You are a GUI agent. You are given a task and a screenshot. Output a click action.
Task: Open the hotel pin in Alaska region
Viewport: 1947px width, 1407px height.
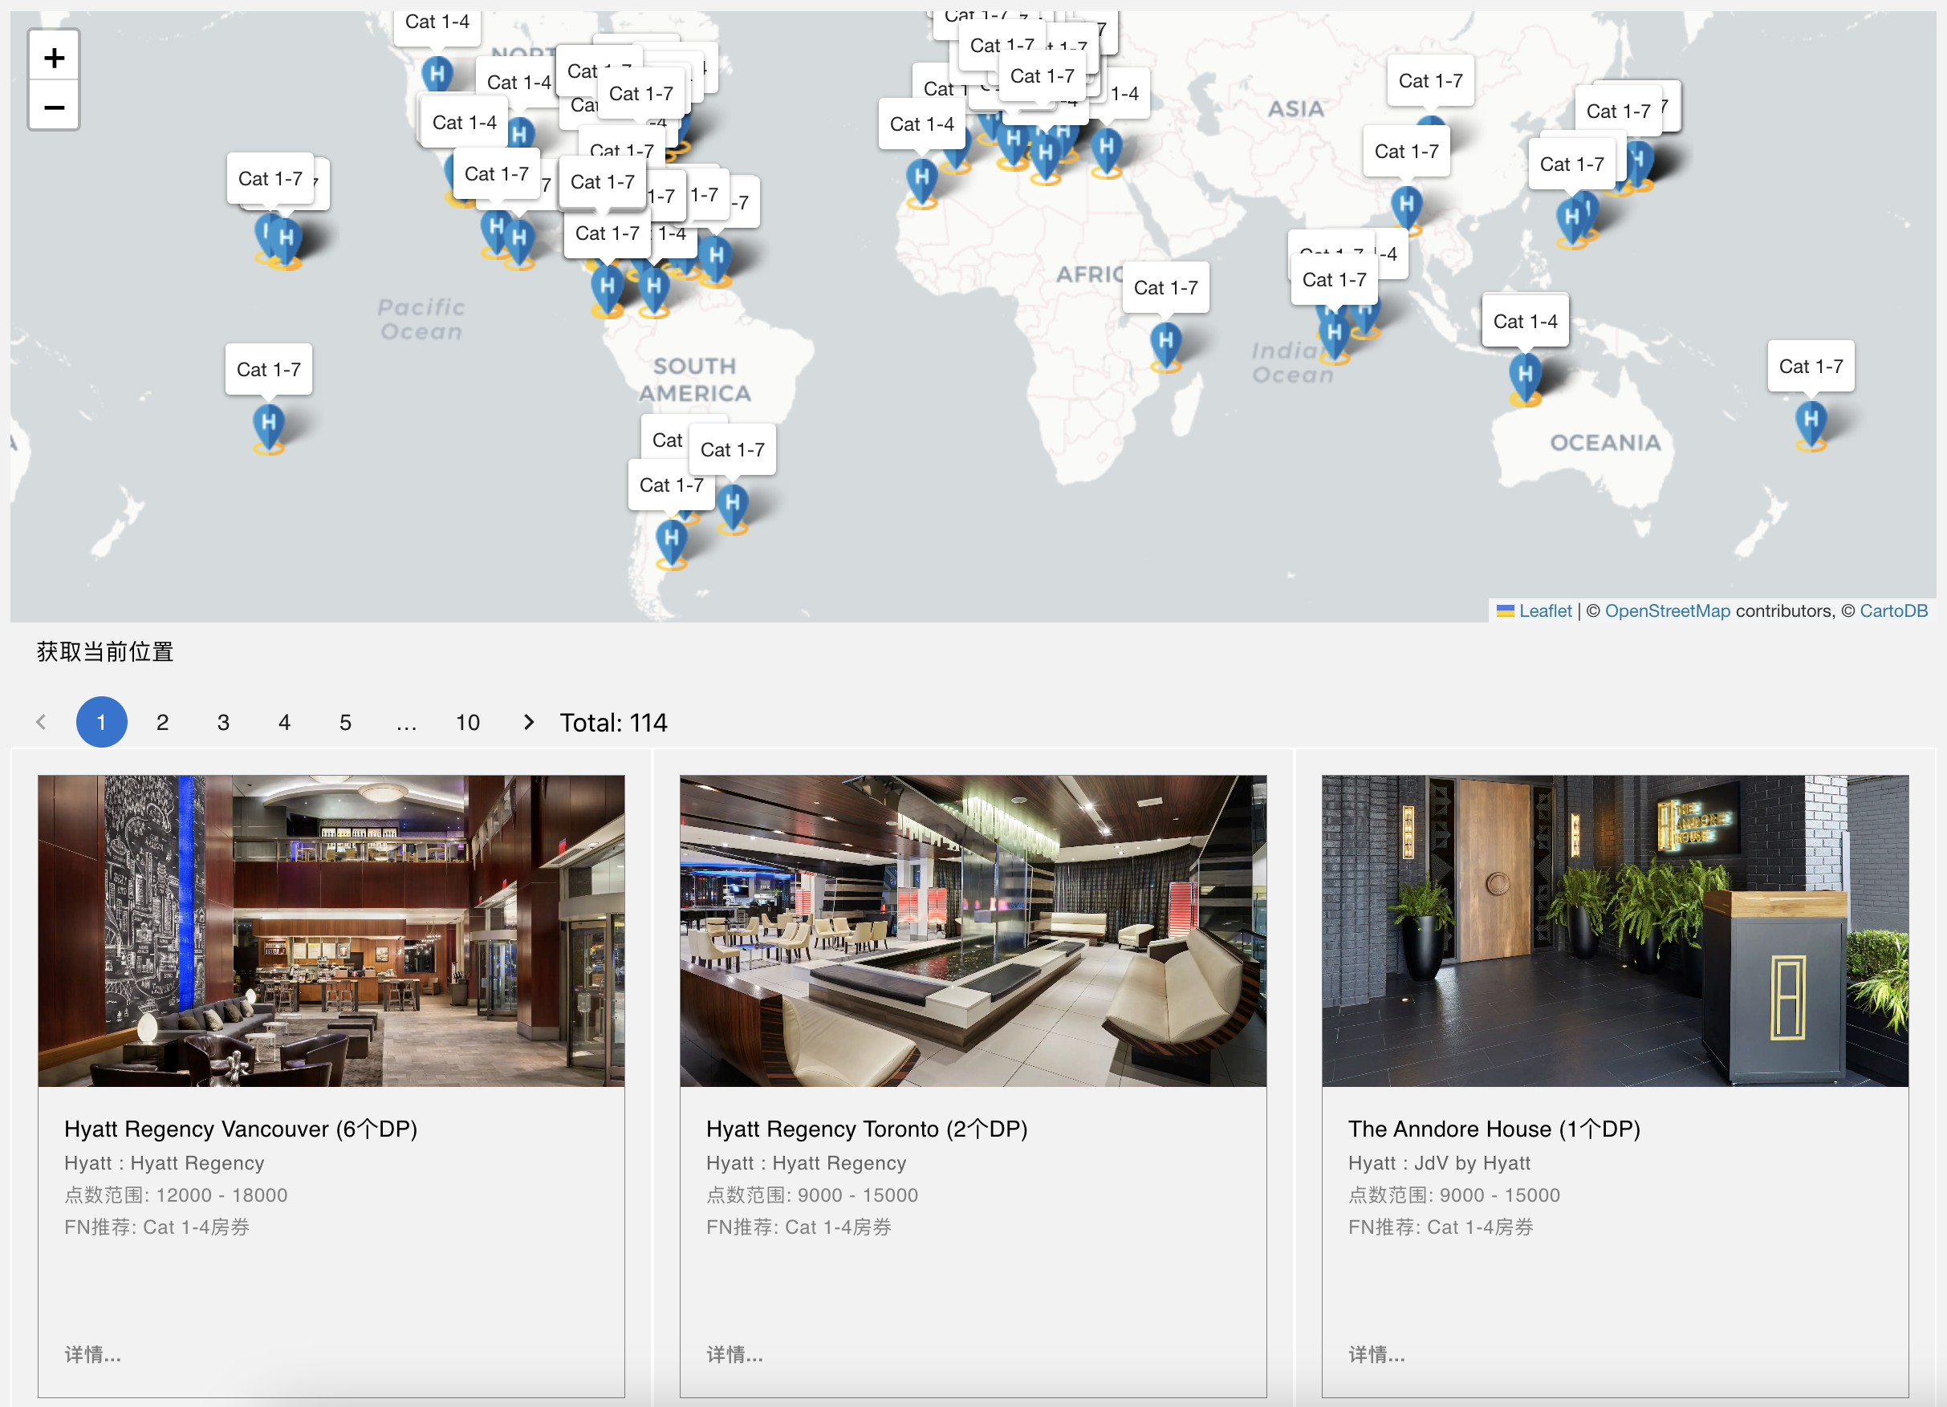(437, 75)
